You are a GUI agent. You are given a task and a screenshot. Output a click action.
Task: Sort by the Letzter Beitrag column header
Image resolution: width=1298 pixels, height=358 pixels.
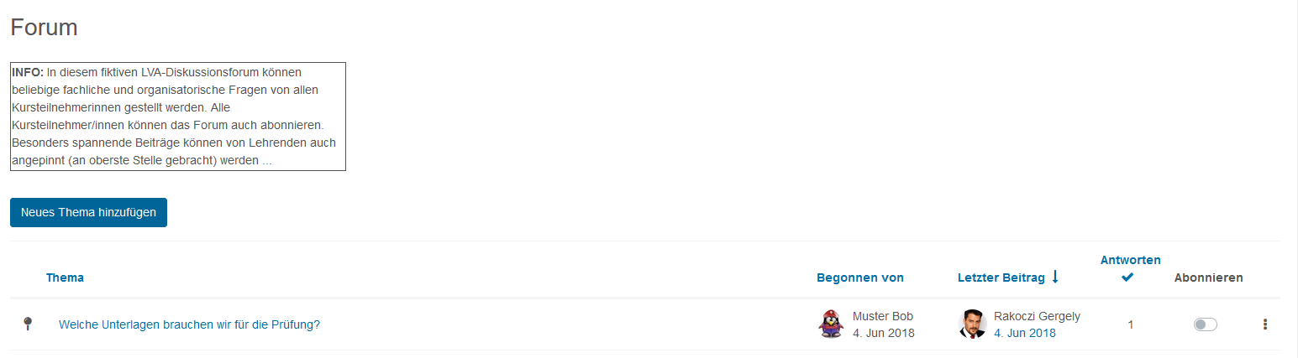point(1001,278)
